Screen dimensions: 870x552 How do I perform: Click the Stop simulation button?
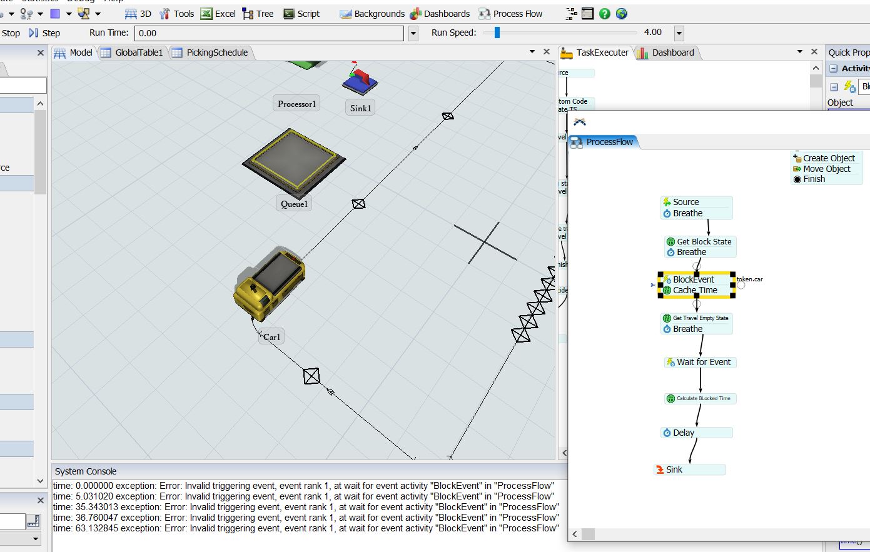coord(11,33)
